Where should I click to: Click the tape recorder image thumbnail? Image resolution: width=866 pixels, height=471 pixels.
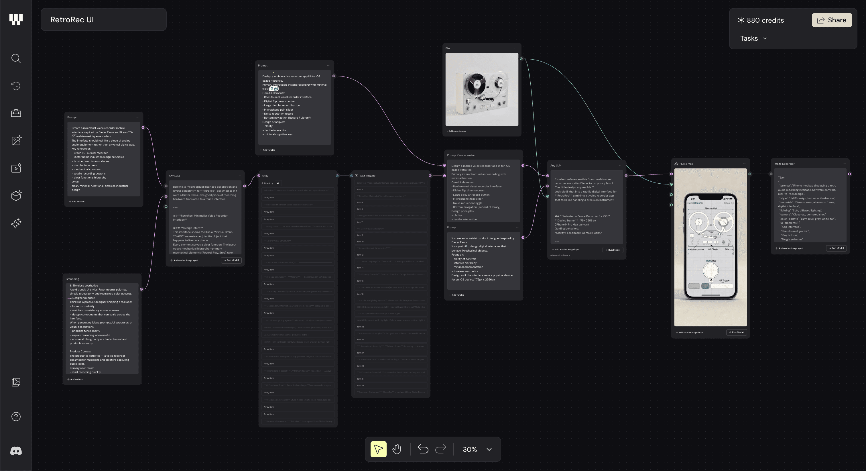(x=482, y=89)
